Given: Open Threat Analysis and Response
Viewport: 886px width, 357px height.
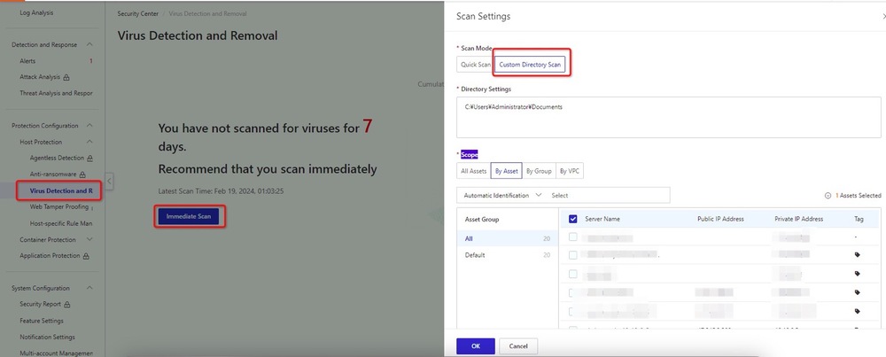Looking at the screenshot, I should point(56,93).
